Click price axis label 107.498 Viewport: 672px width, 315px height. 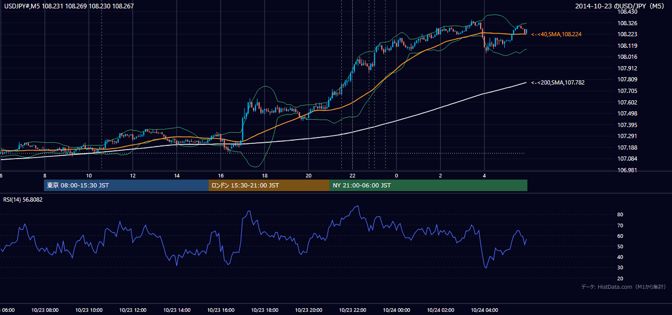tap(628, 113)
